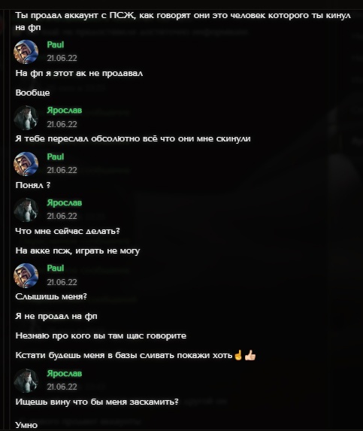Click Paul's avatar above "На фп я этот ак"
The height and width of the screenshot is (431, 363).
(26, 52)
